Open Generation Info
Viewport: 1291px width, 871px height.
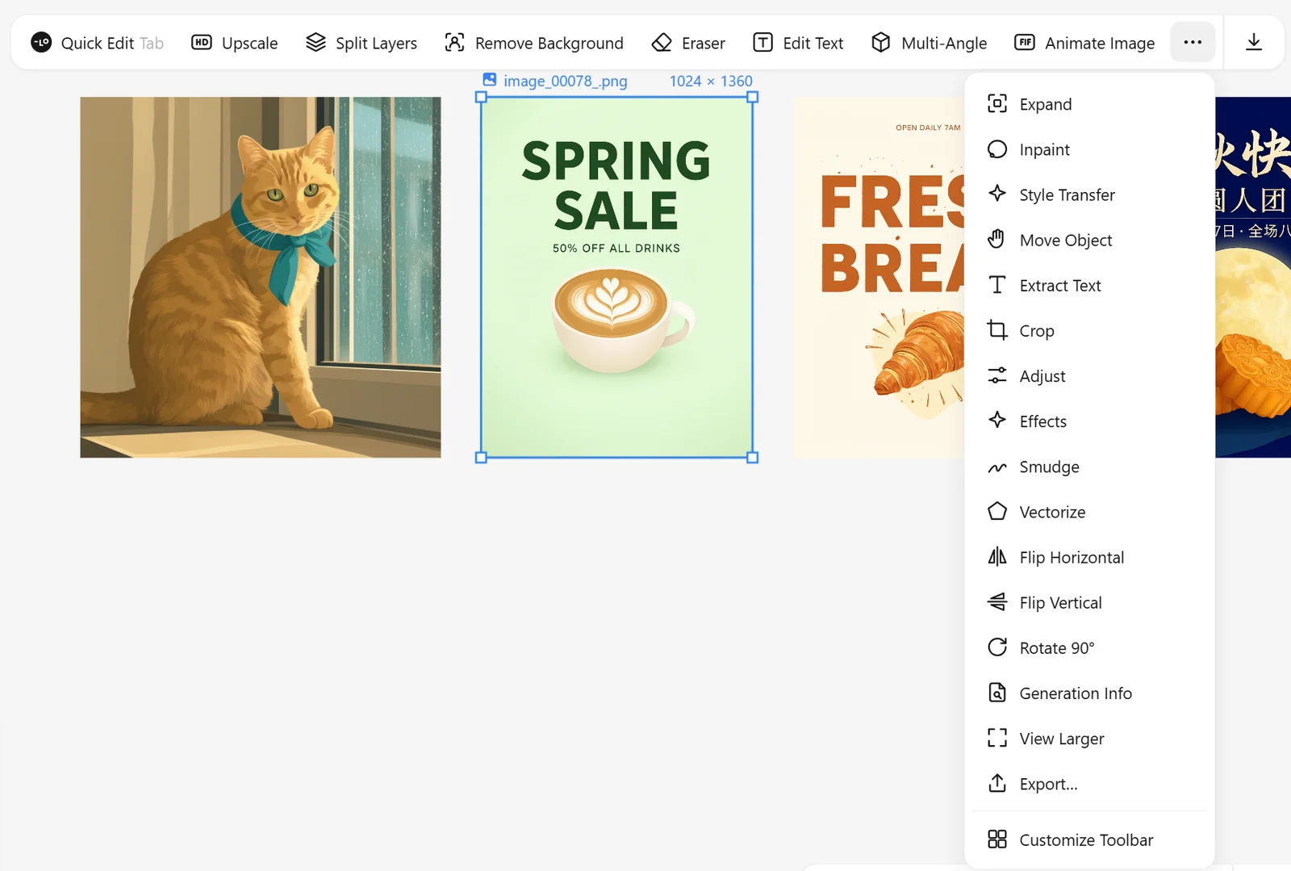pyautogui.click(x=1089, y=693)
